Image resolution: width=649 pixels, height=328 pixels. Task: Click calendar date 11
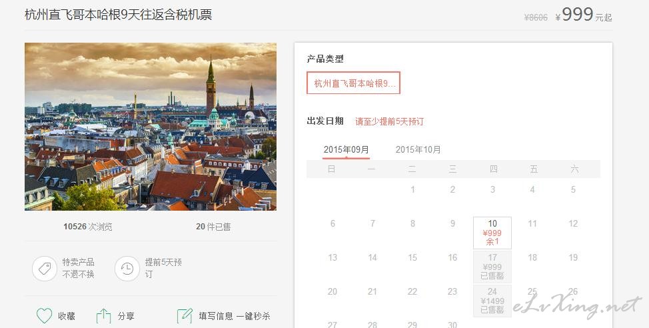(532, 223)
